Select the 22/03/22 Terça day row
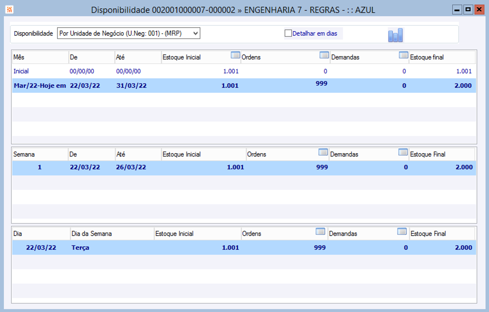Image resolution: width=489 pixels, height=312 pixels. point(244,248)
